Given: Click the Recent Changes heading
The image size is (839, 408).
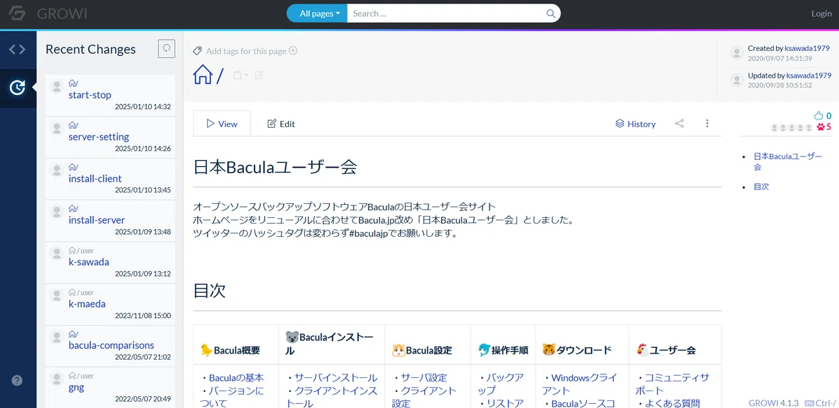Looking at the screenshot, I should tap(90, 49).
